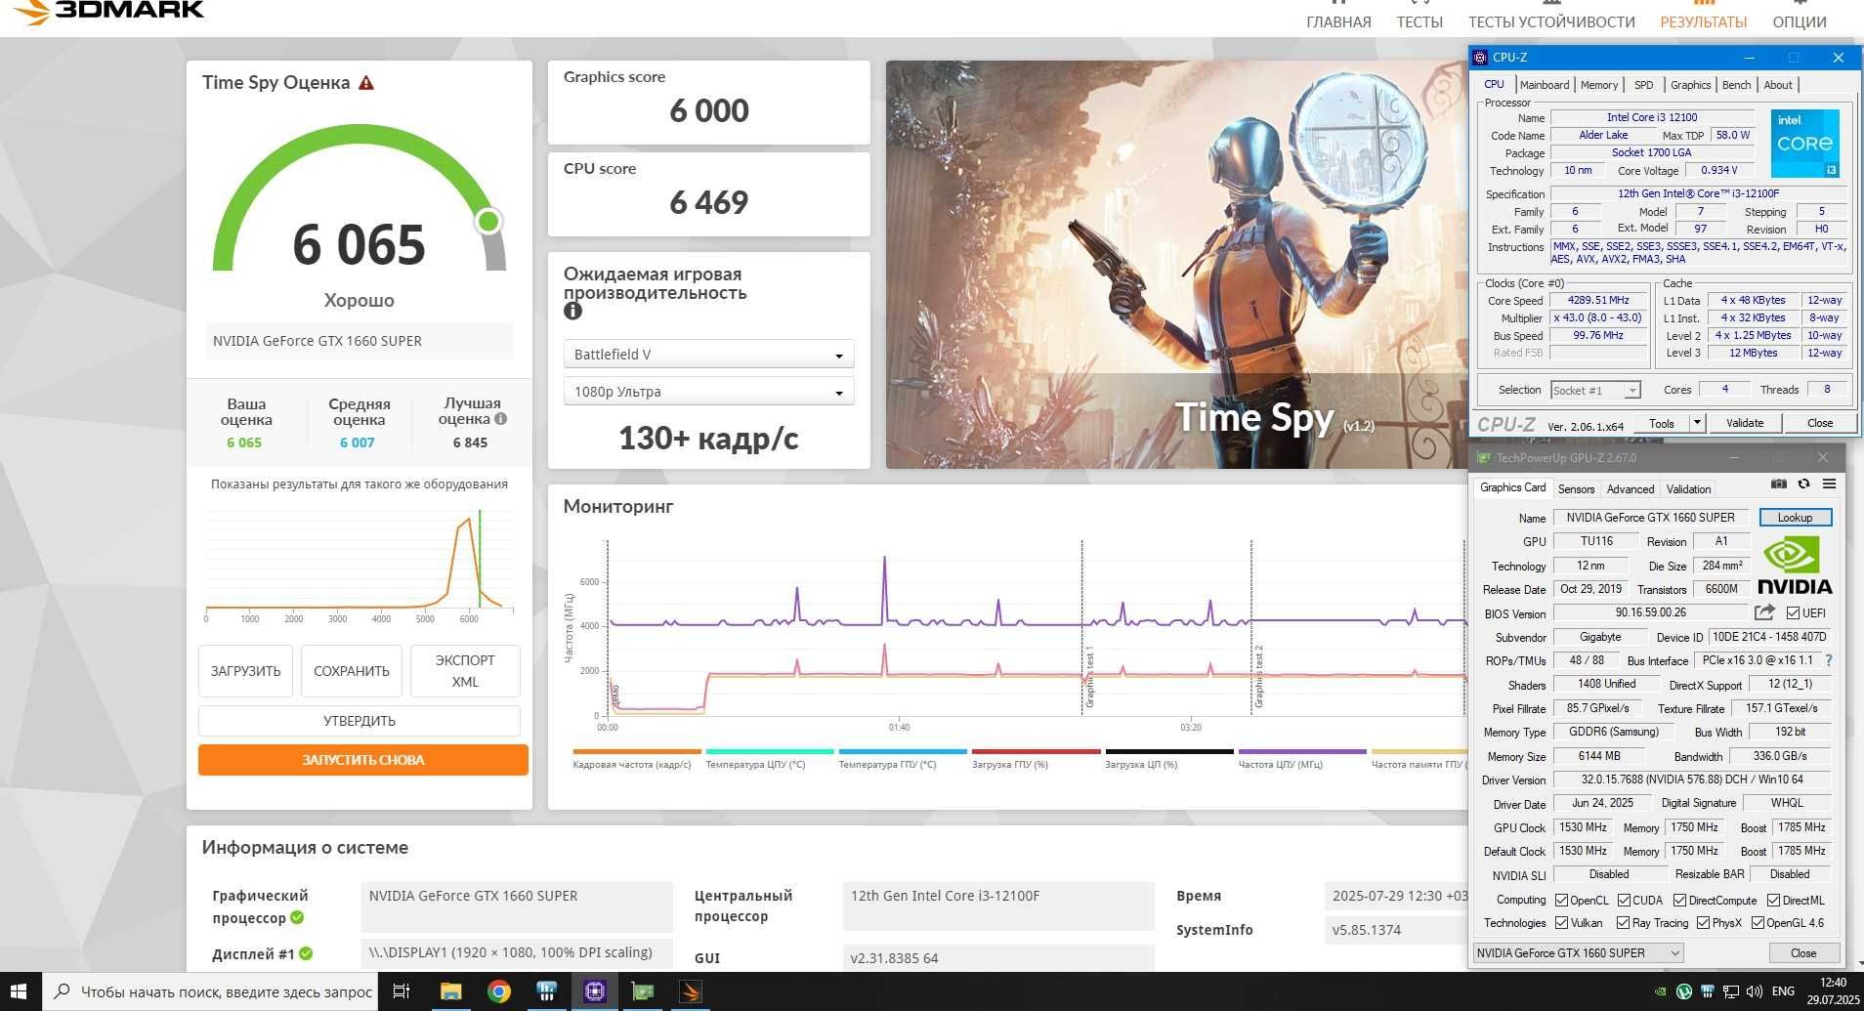Screen dimensions: 1864x1011
Task: Toggle CUDA checkbox in GPU-Z
Action: pyautogui.click(x=1624, y=900)
